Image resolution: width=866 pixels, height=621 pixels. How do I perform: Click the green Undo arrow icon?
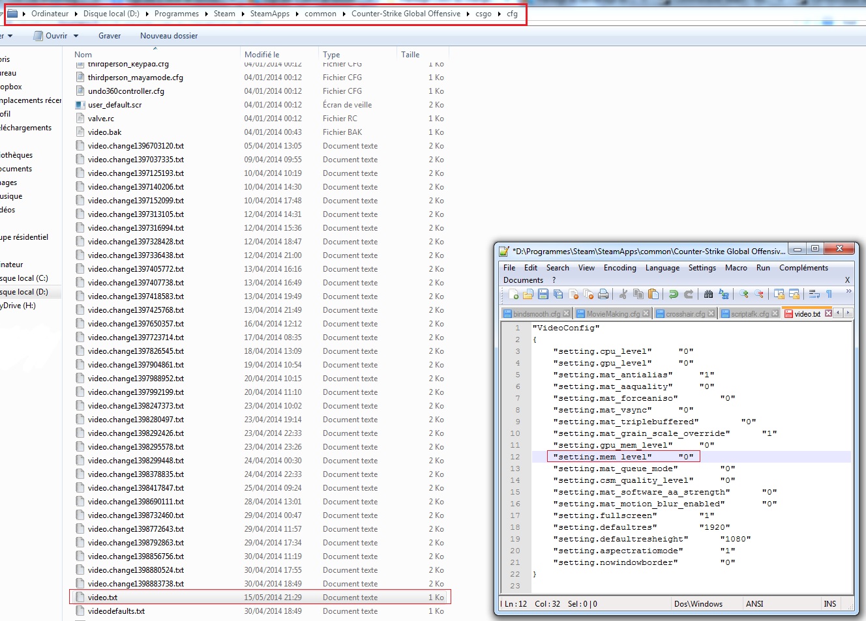[x=674, y=295]
